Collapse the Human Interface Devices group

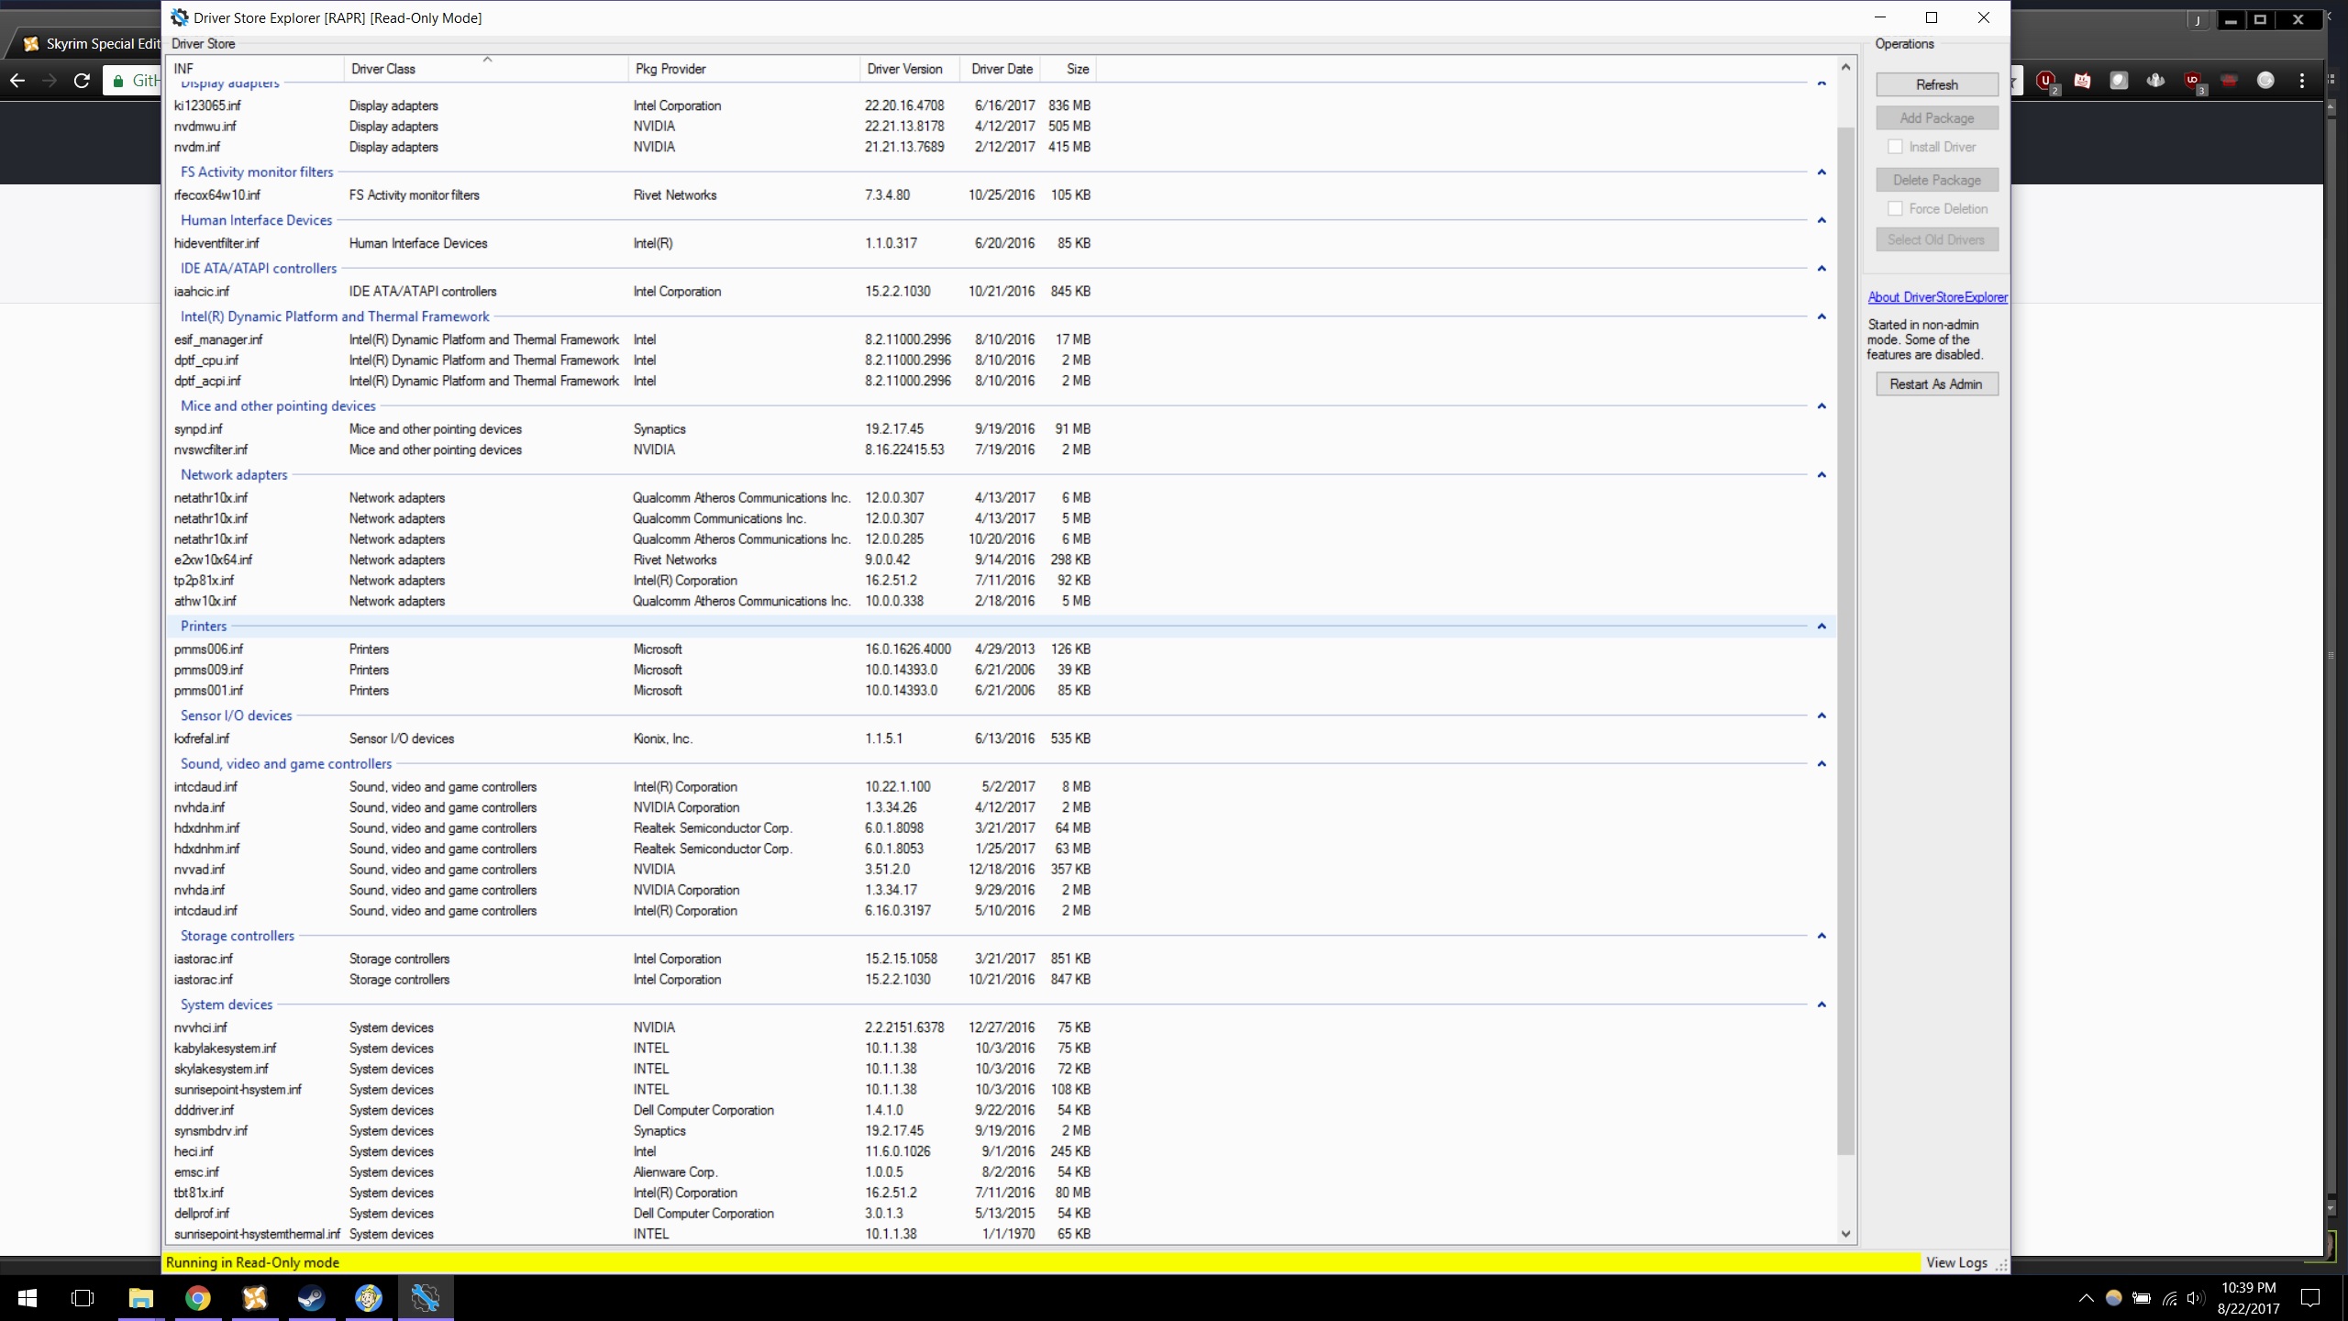click(x=1822, y=220)
